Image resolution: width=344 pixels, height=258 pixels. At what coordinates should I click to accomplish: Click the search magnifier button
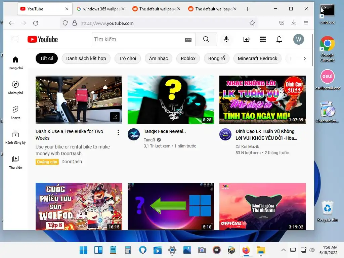206,39
